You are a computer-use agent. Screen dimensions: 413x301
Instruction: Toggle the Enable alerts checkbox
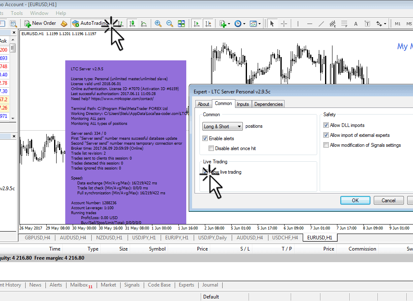tap(205, 139)
